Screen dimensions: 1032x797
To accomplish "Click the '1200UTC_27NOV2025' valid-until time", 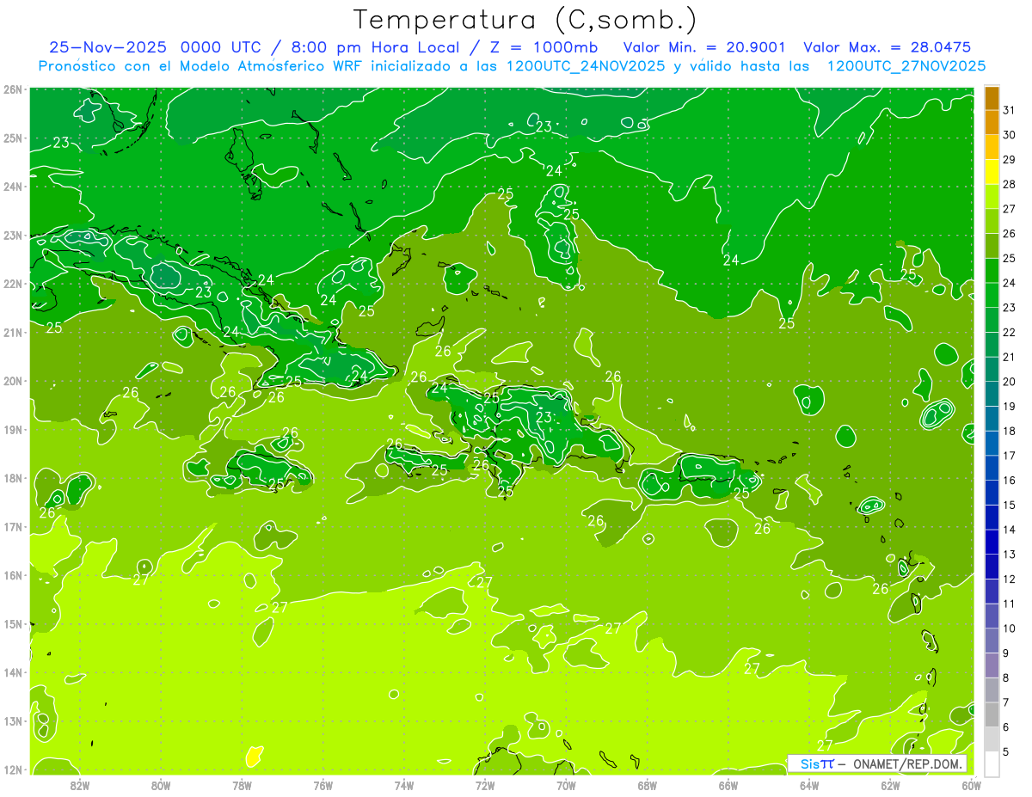I will pyautogui.click(x=906, y=66).
